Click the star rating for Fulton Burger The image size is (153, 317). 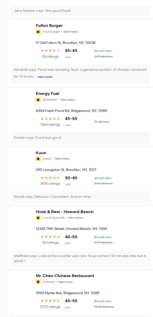pyautogui.click(x=50, y=51)
